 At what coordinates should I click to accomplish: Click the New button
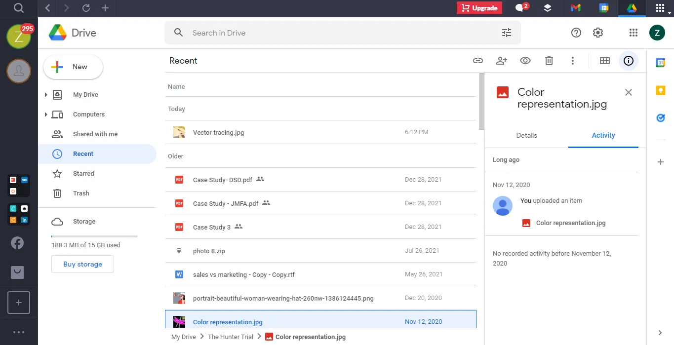(73, 67)
